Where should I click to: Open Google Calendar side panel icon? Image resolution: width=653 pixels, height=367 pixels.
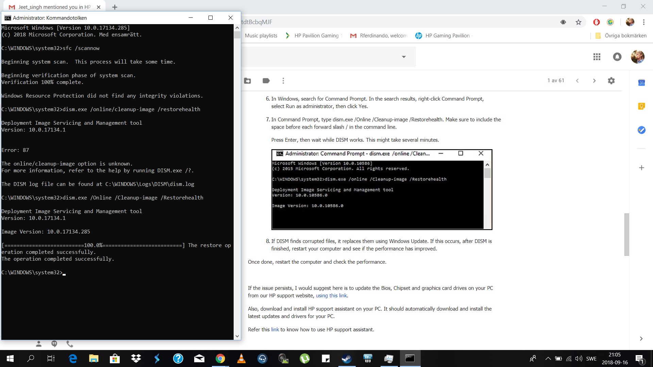(x=641, y=83)
